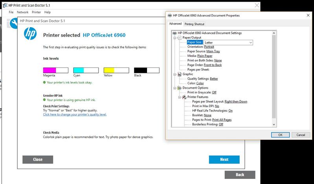This screenshot has width=314, height=184.
Task: Select the Color: Color setting
Action: click(x=195, y=84)
